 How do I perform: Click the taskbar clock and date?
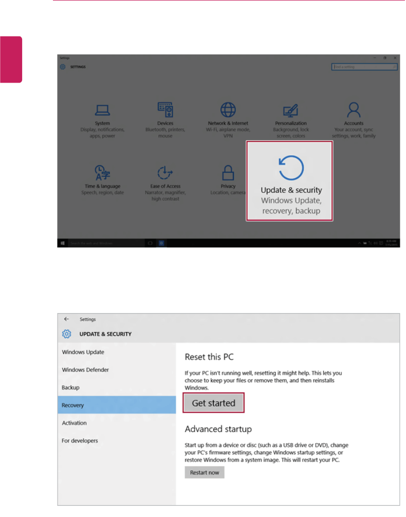[x=391, y=243]
